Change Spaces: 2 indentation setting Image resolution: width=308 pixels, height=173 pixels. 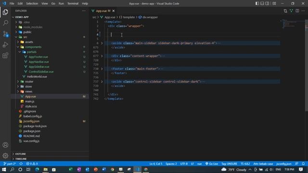pyautogui.click(x=171, y=163)
